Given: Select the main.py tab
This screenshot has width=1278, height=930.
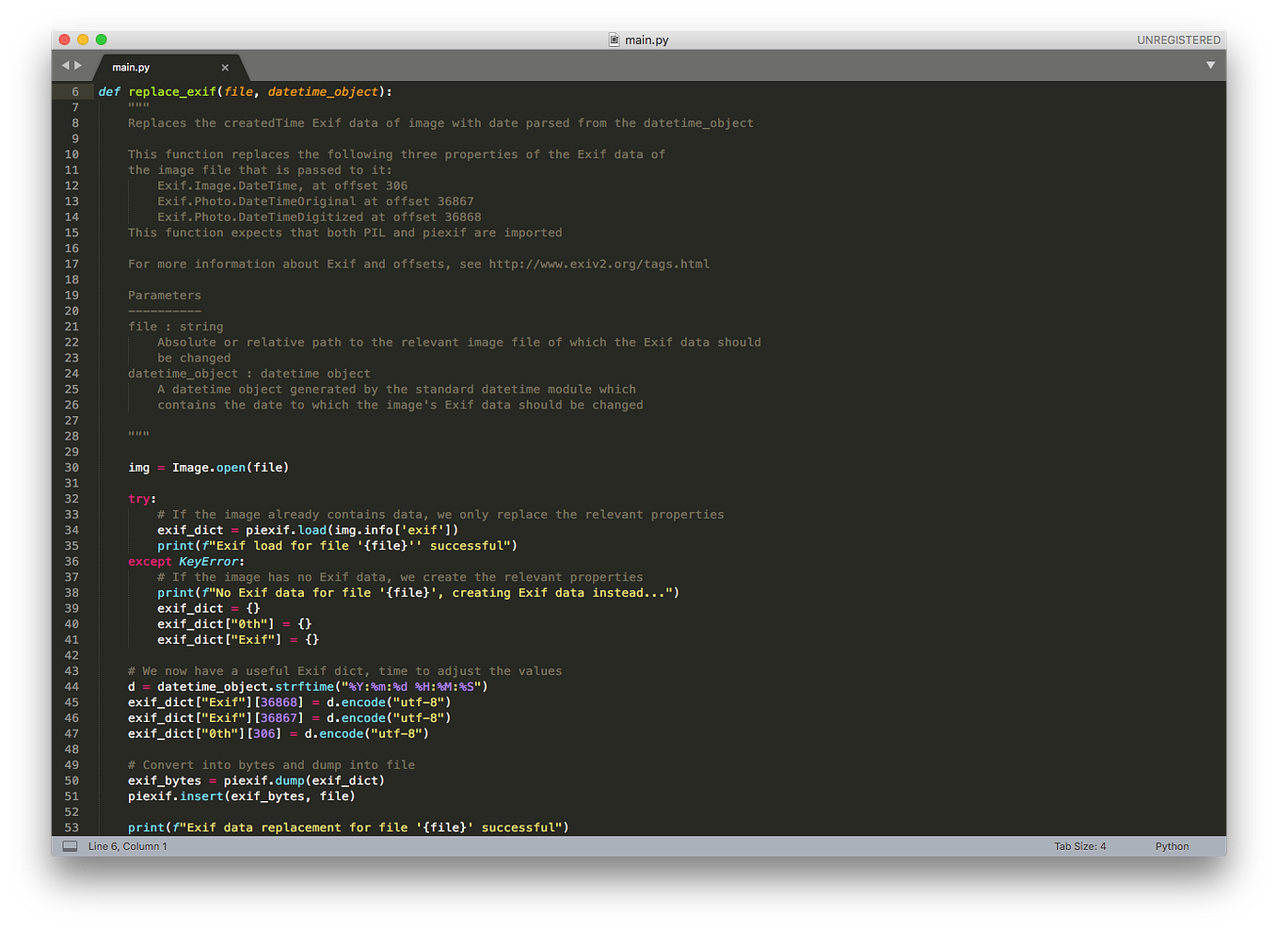Looking at the screenshot, I should click(x=132, y=67).
